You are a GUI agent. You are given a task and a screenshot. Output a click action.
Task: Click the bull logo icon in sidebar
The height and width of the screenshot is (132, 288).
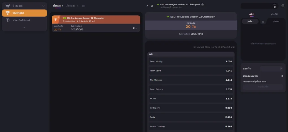8,6
